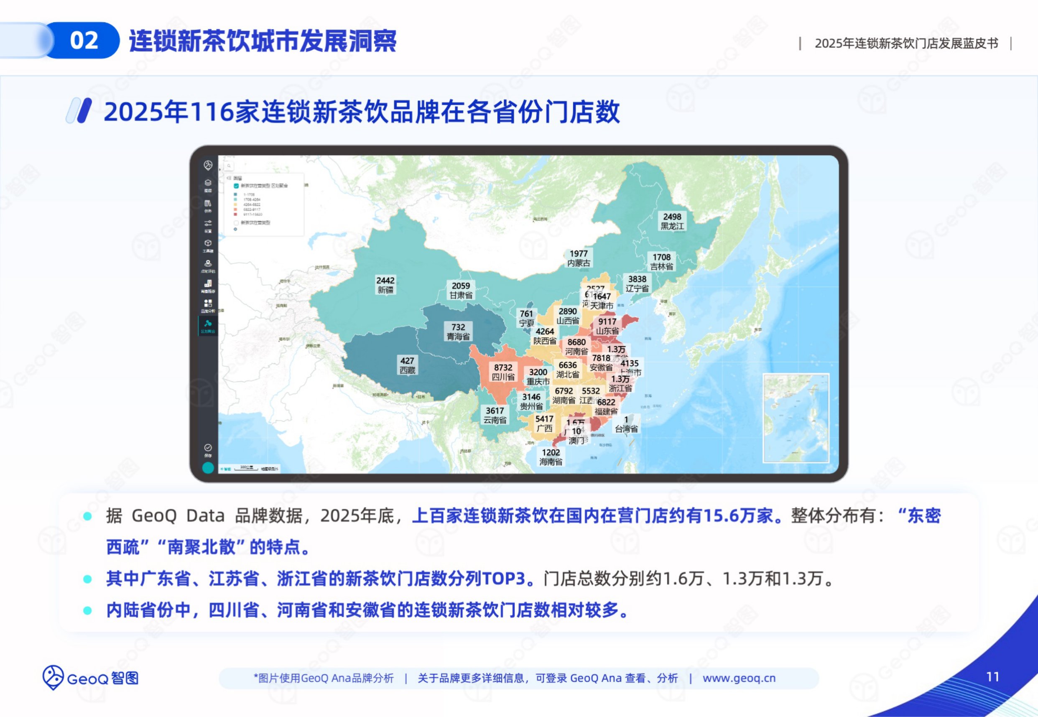The height and width of the screenshot is (717, 1038).
Task: Open the 图层 layers panel in sidebar
Action: click(207, 185)
